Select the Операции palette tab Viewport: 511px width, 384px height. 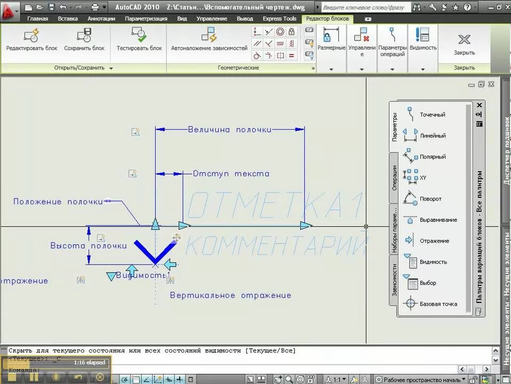point(394,178)
